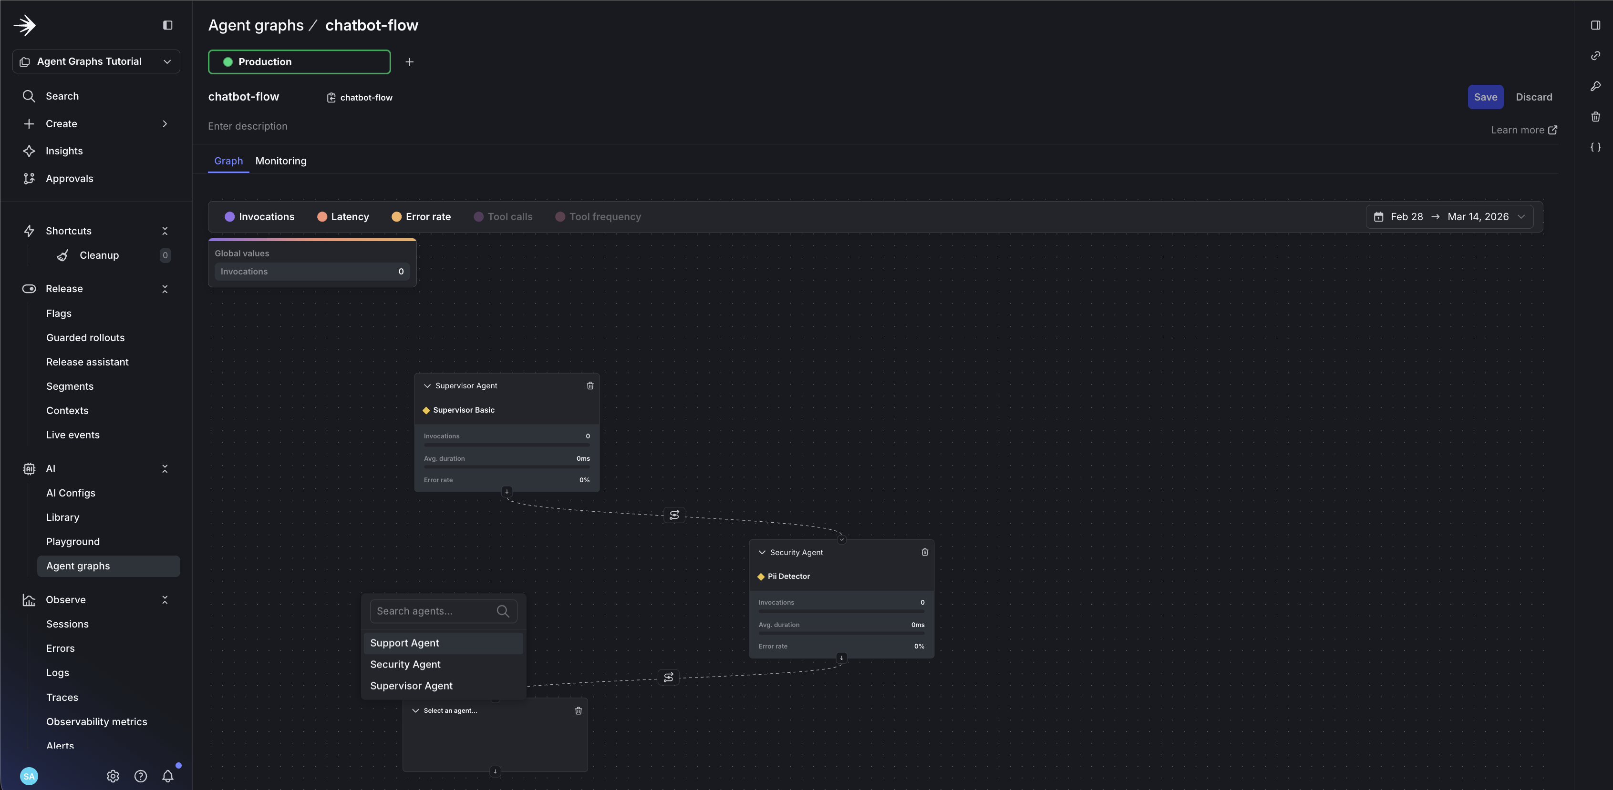Viewport: 1613px width, 790px height.
Task: Switch to the Monitoring tab
Action: [x=280, y=161]
